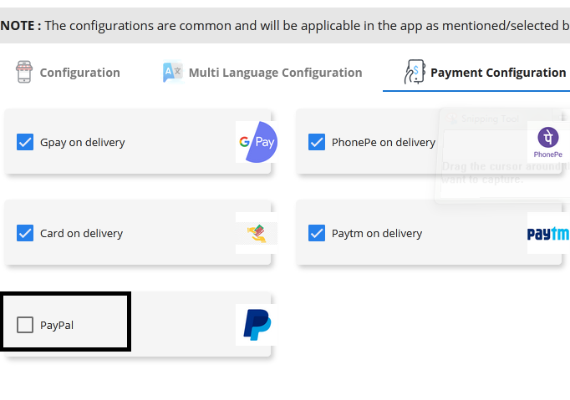Screen dimensions: 570x400
Task: Enable the PayPal checkbox
Action: 25,325
